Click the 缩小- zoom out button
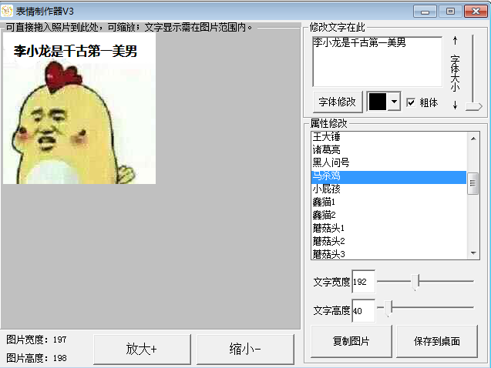The width and height of the screenshot is (491, 368). pyautogui.click(x=245, y=349)
